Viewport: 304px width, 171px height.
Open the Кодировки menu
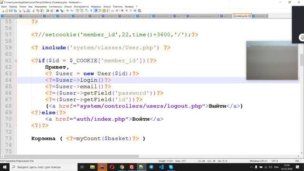click(x=41, y=7)
